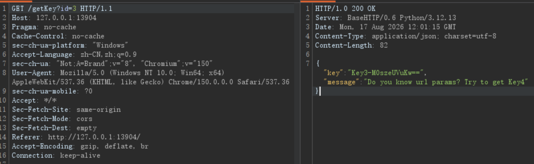534x164 pixels.
Task: Click the 'Sec-Fetch-Dest: empty' header line
Action: pos(54,128)
